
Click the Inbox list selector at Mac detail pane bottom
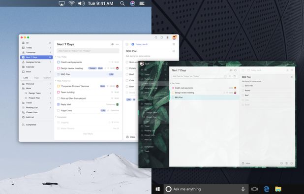click(131, 137)
